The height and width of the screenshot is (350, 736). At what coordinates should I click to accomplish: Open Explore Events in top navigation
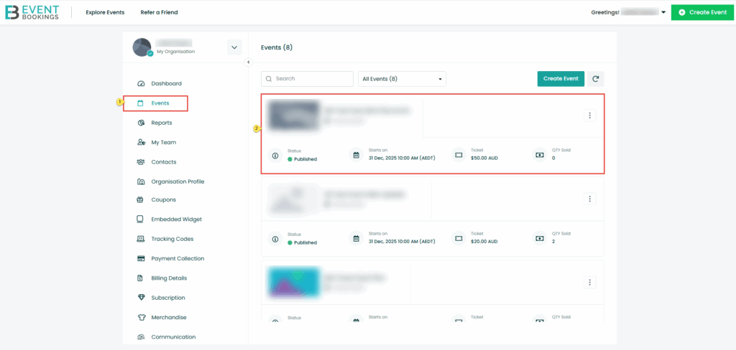pos(105,12)
